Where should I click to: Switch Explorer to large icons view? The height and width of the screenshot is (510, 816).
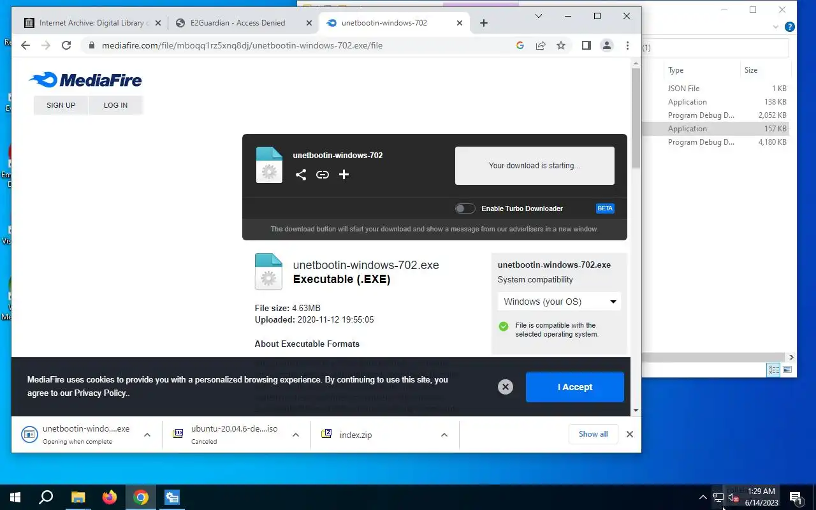click(x=787, y=370)
